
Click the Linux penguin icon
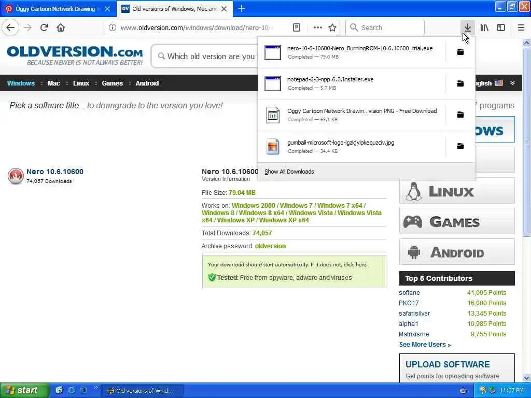413,191
